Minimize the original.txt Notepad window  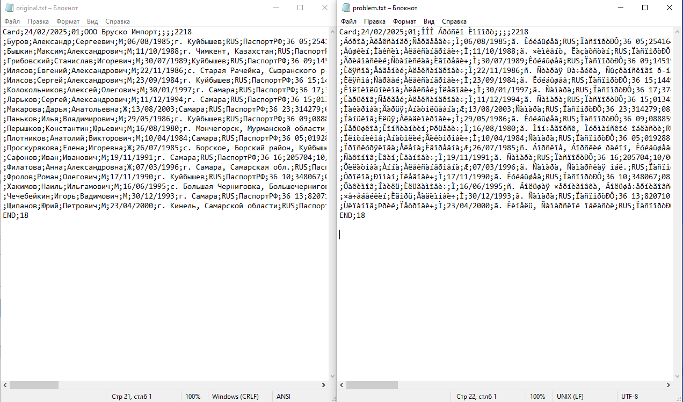click(x=275, y=8)
